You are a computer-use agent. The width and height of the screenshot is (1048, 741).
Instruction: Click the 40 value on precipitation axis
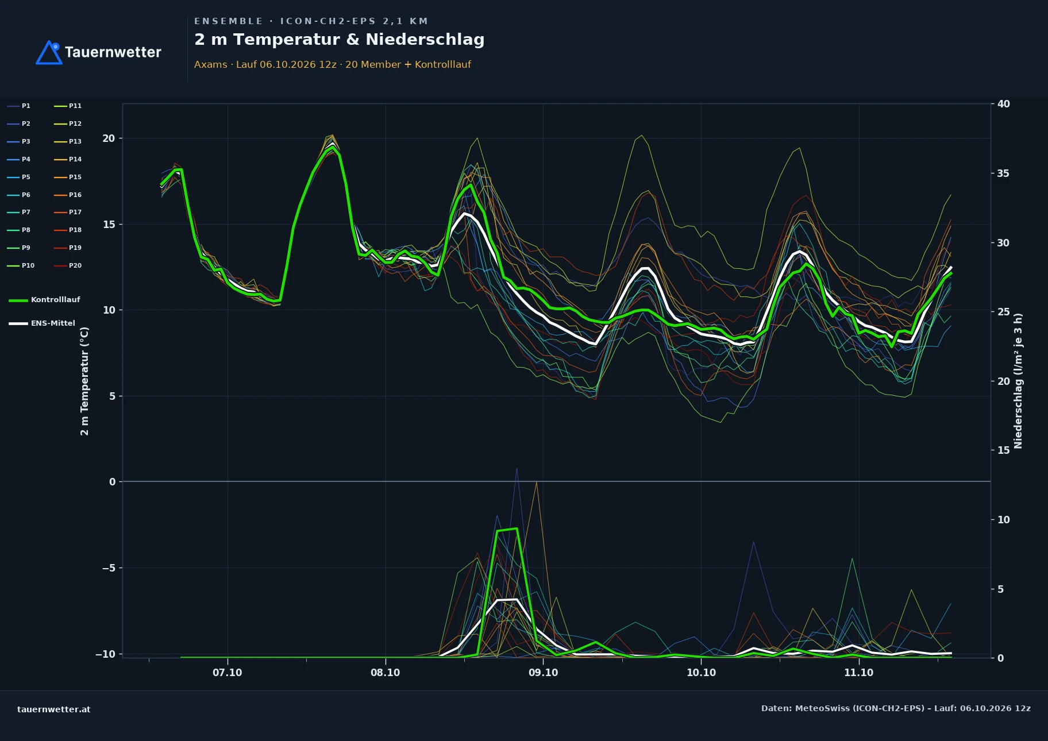1003,104
